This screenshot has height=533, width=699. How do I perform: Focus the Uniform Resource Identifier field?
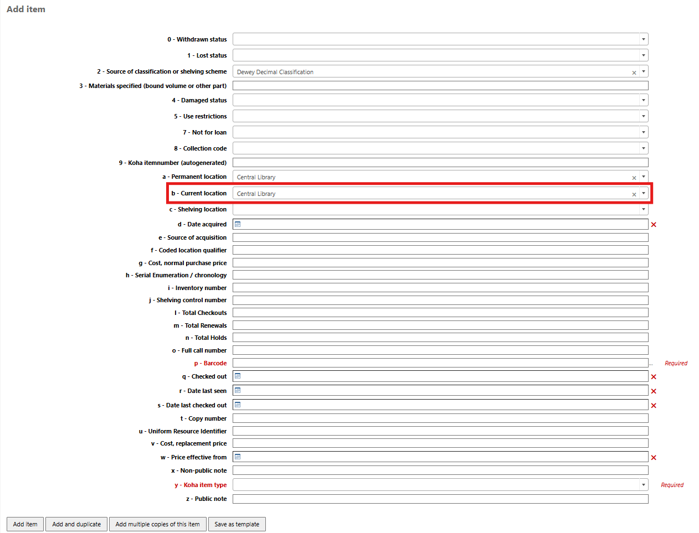point(440,431)
